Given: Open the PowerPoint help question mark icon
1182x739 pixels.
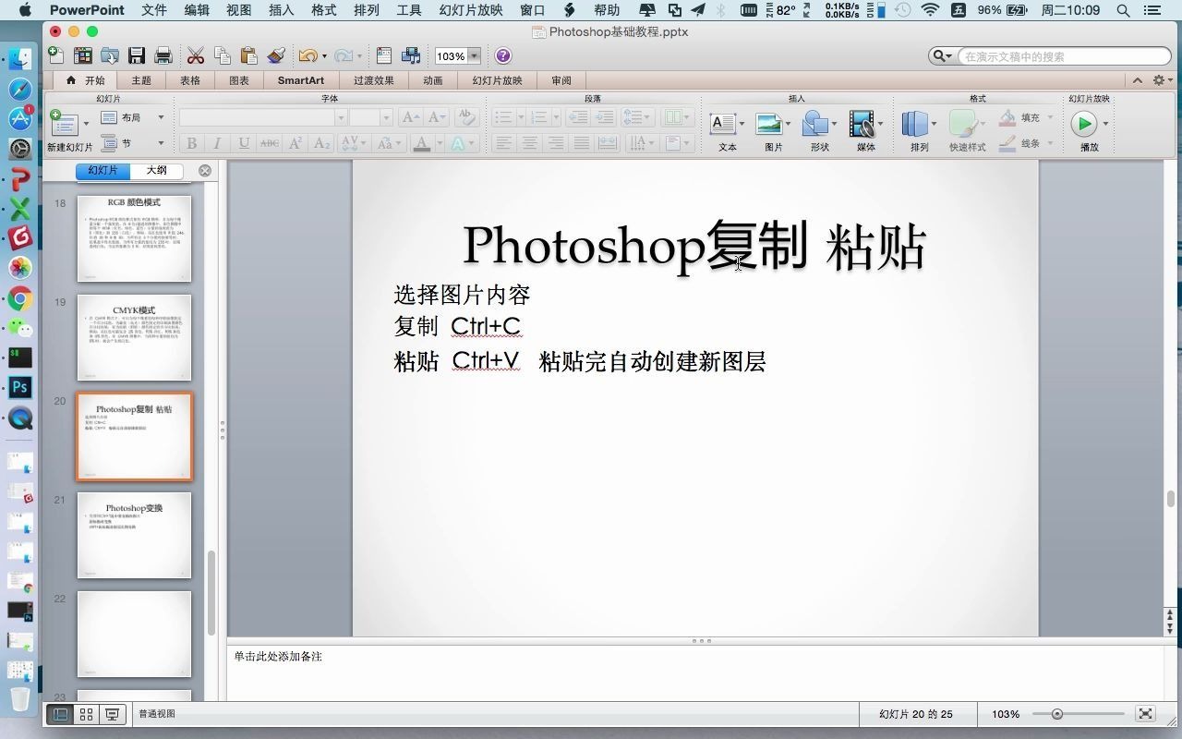Looking at the screenshot, I should [501, 55].
